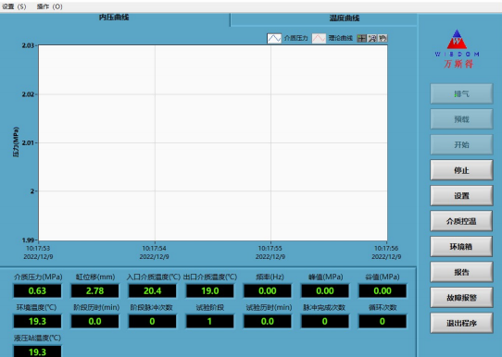
Task: Select the zoom magnifier tool in graph palette
Action: click(372, 38)
